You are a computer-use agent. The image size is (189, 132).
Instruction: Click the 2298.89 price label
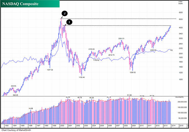coord(153,50)
